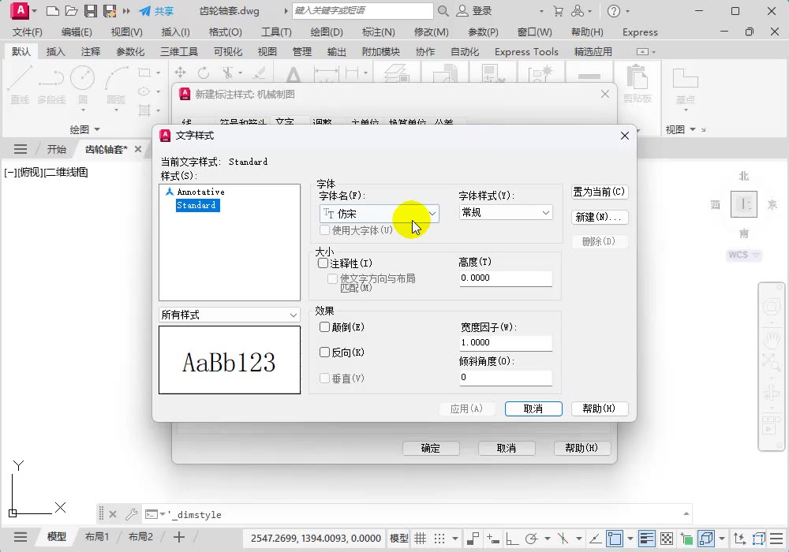Viewport: 789px width, 552px height.
Task: Open polar tracking dropdown arrow in status bar
Action: [548, 539]
